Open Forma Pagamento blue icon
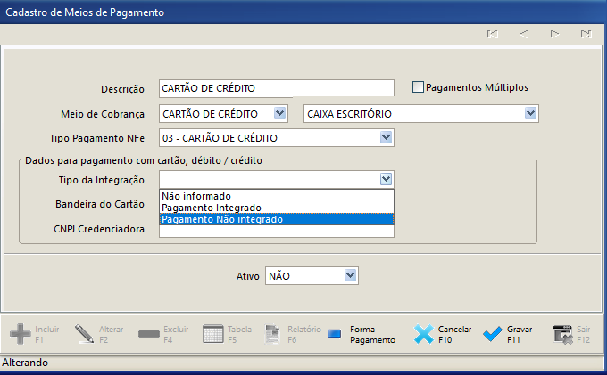 tap(335, 334)
